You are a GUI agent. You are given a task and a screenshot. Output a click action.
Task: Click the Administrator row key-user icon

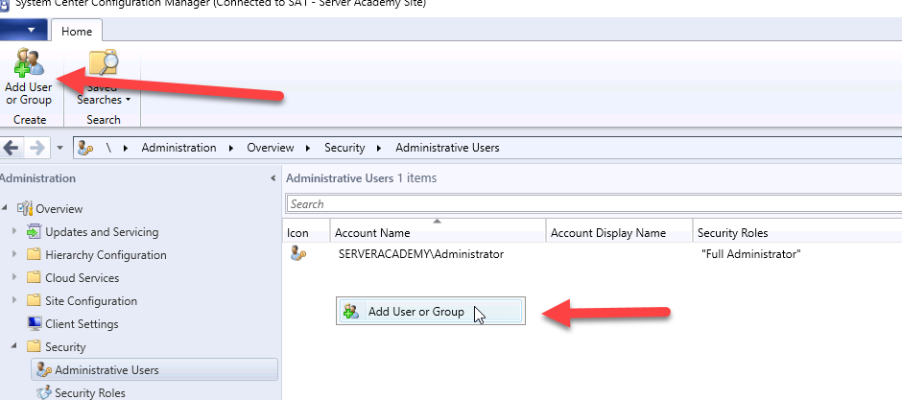(298, 253)
